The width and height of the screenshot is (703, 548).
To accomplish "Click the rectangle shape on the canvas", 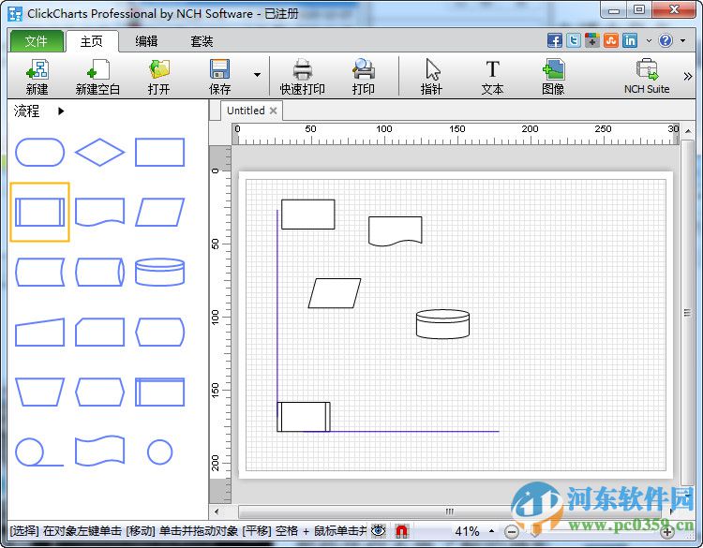I will 308,215.
